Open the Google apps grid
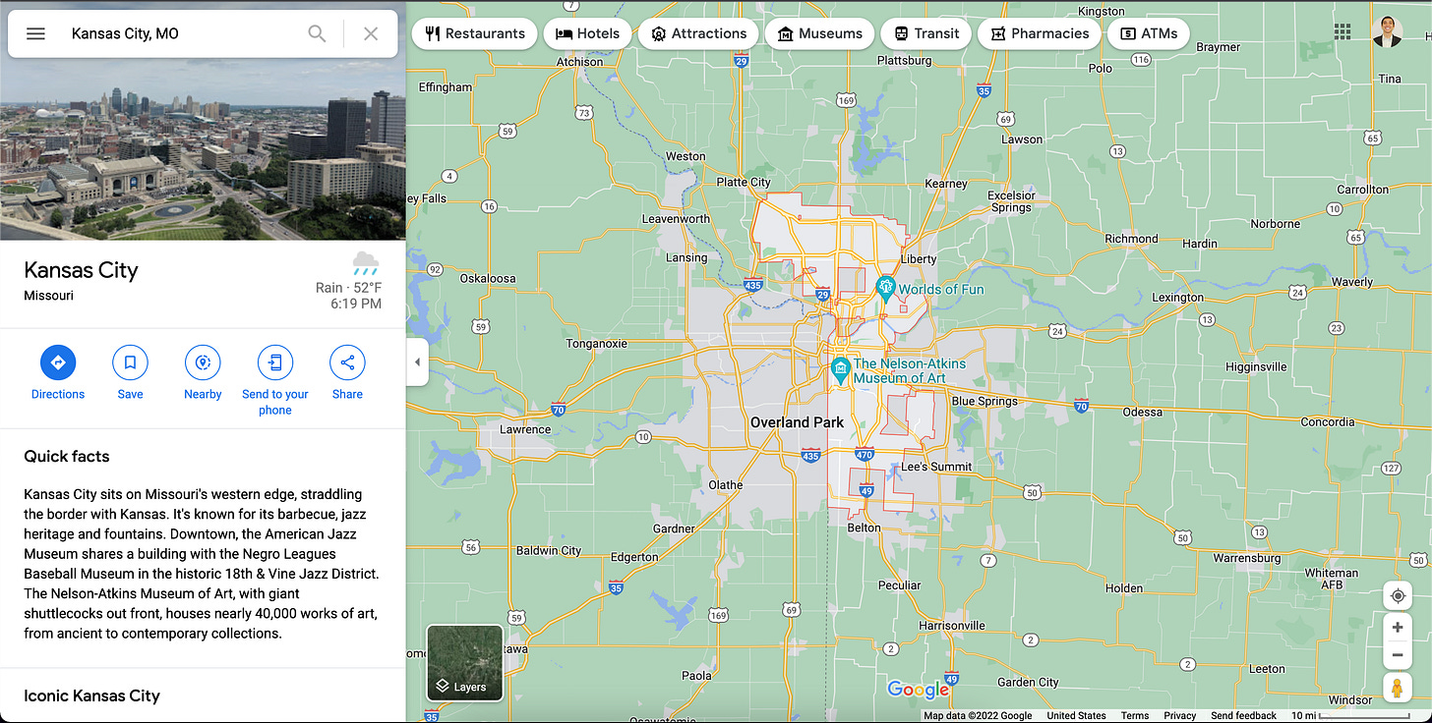 (x=1342, y=31)
